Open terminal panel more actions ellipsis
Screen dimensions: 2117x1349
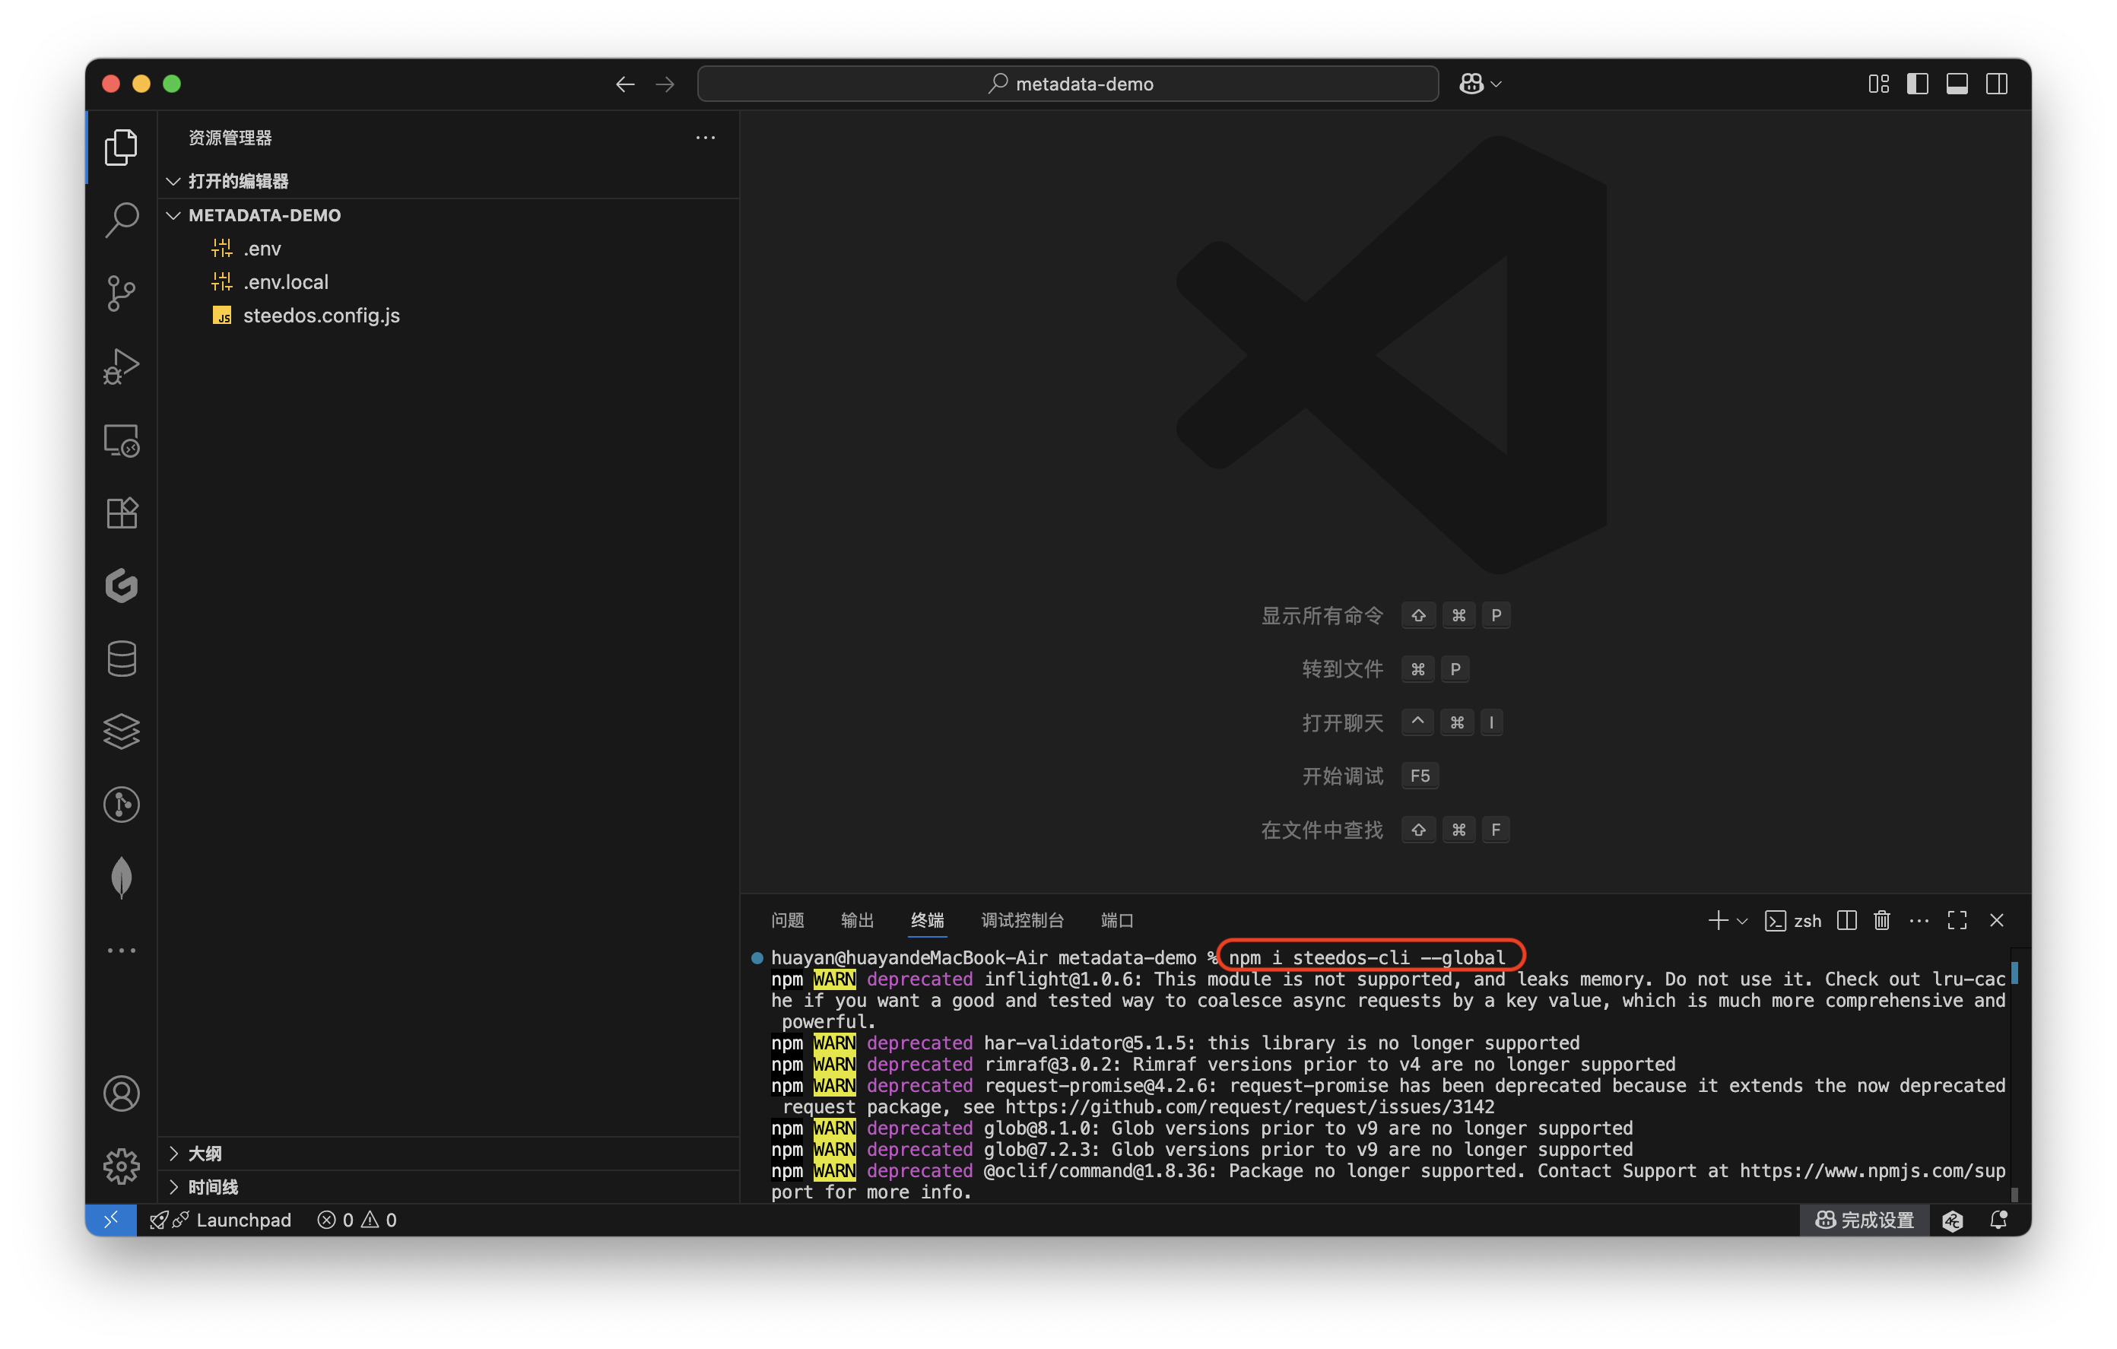click(1919, 921)
